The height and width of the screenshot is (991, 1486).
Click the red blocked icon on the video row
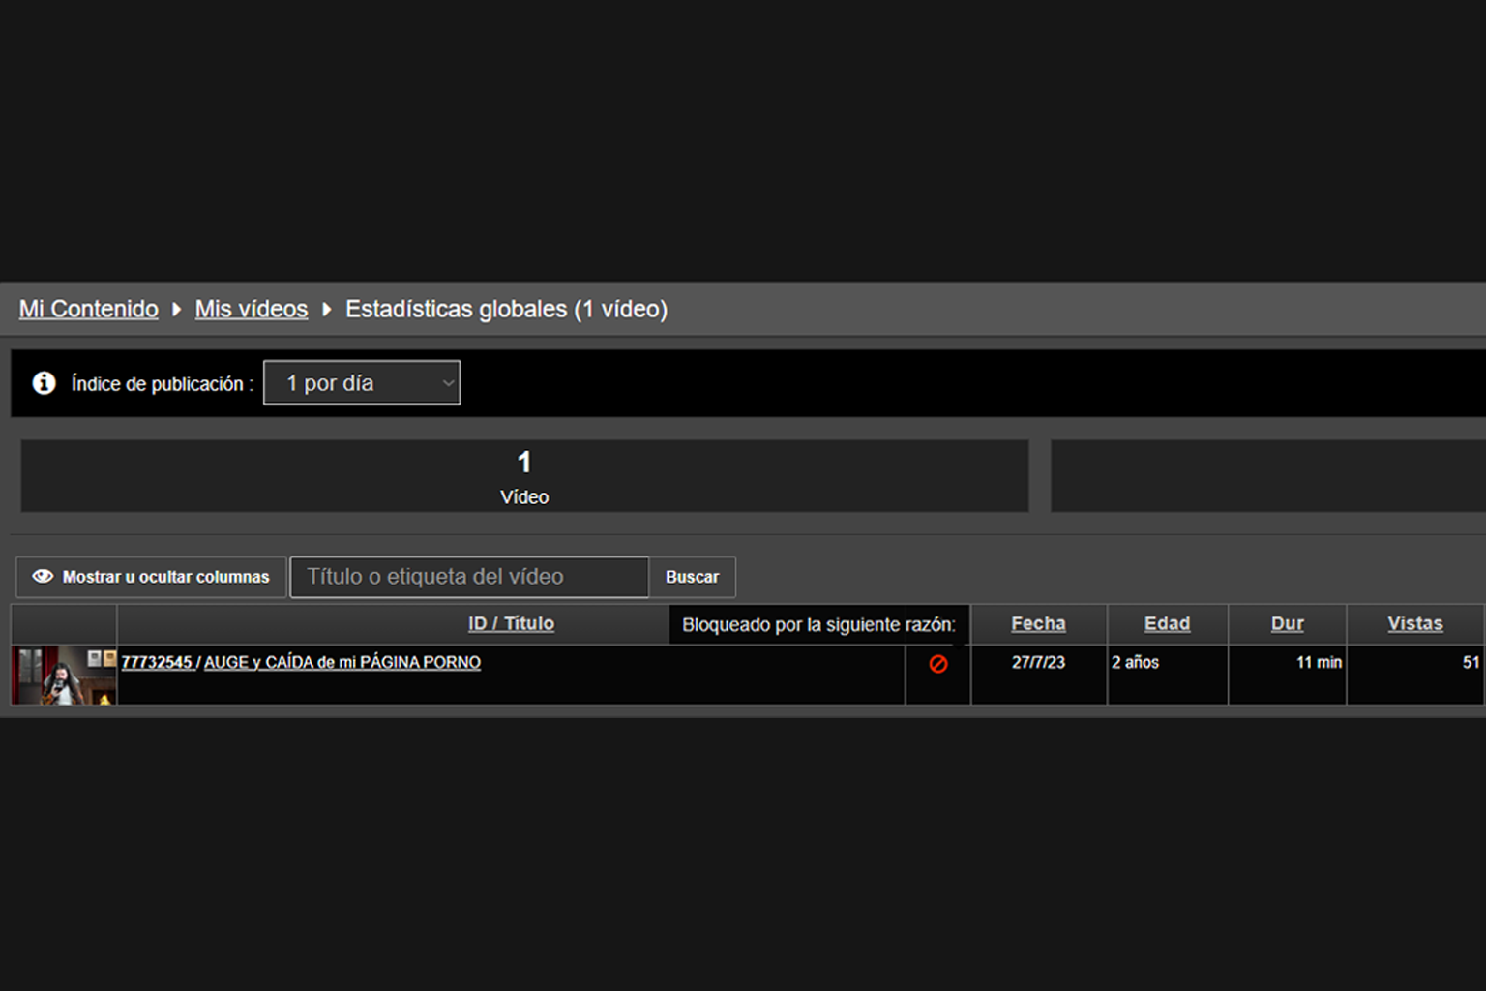pos(937,664)
